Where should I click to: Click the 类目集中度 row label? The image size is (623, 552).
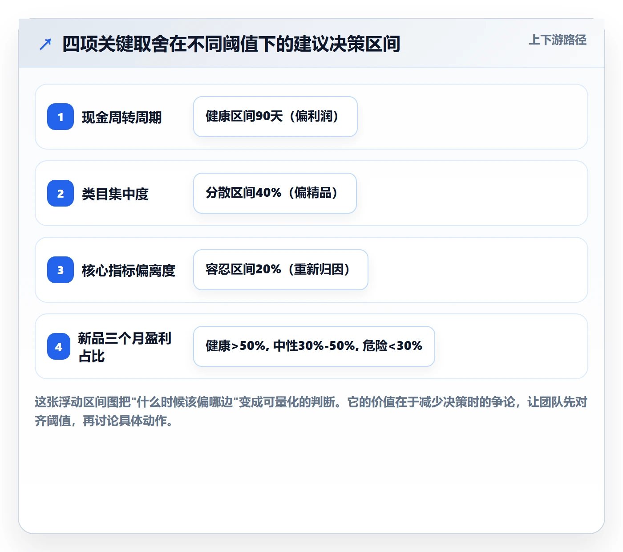(115, 194)
